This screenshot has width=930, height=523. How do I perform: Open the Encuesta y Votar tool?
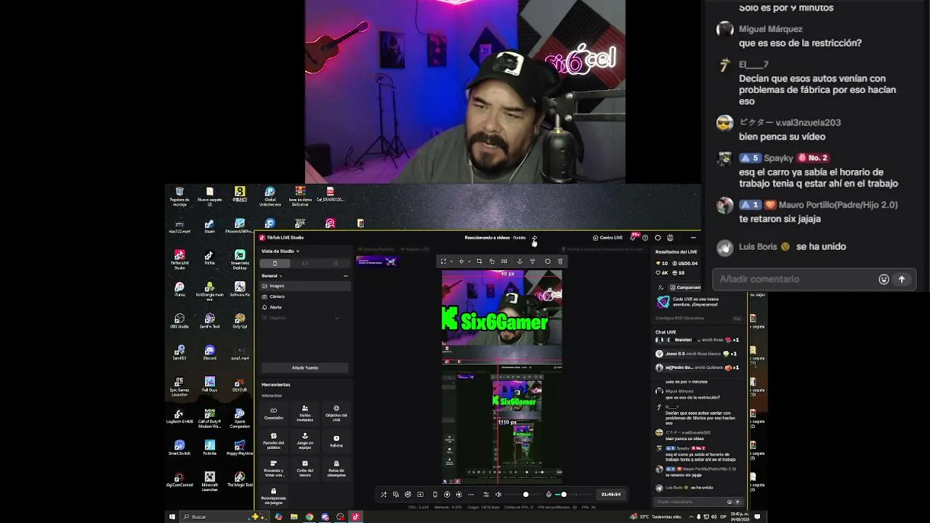[x=273, y=469]
